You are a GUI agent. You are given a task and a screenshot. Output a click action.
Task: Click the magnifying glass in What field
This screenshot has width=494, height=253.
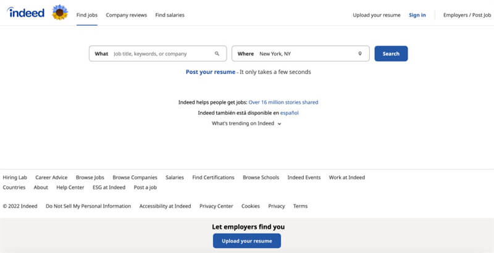pyautogui.click(x=217, y=54)
